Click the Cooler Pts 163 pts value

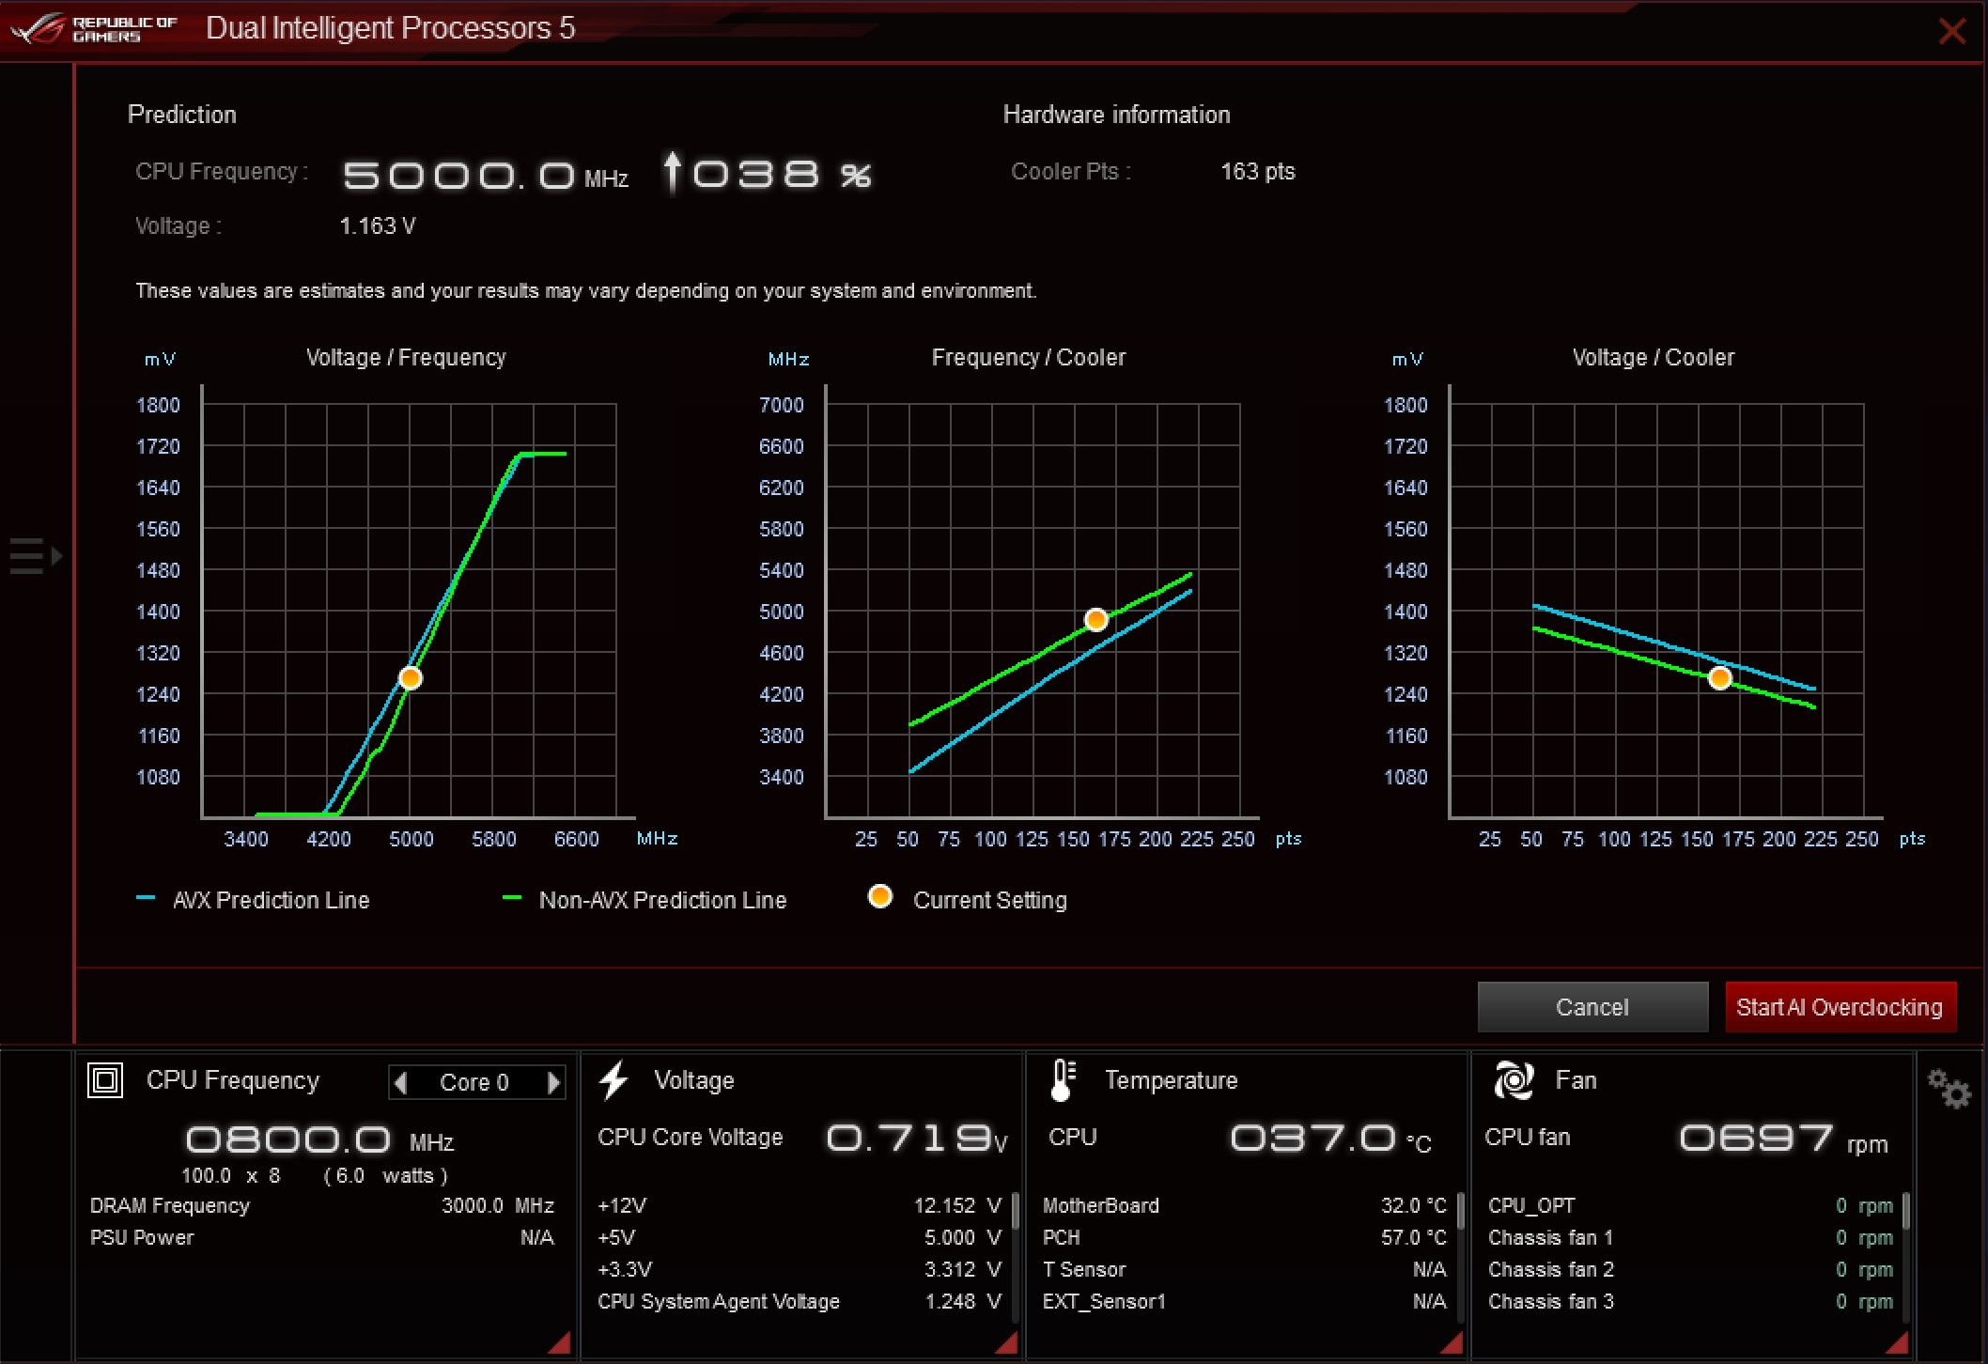tap(1258, 172)
